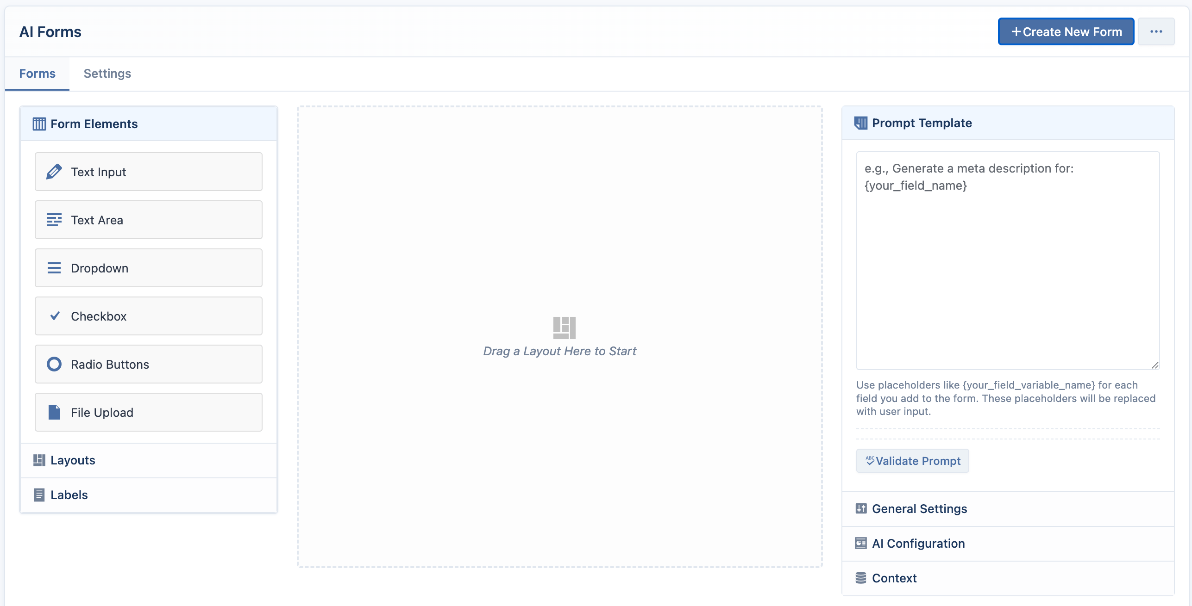This screenshot has height=606, width=1192.
Task: Click the Labels section icon
Action: coord(39,495)
